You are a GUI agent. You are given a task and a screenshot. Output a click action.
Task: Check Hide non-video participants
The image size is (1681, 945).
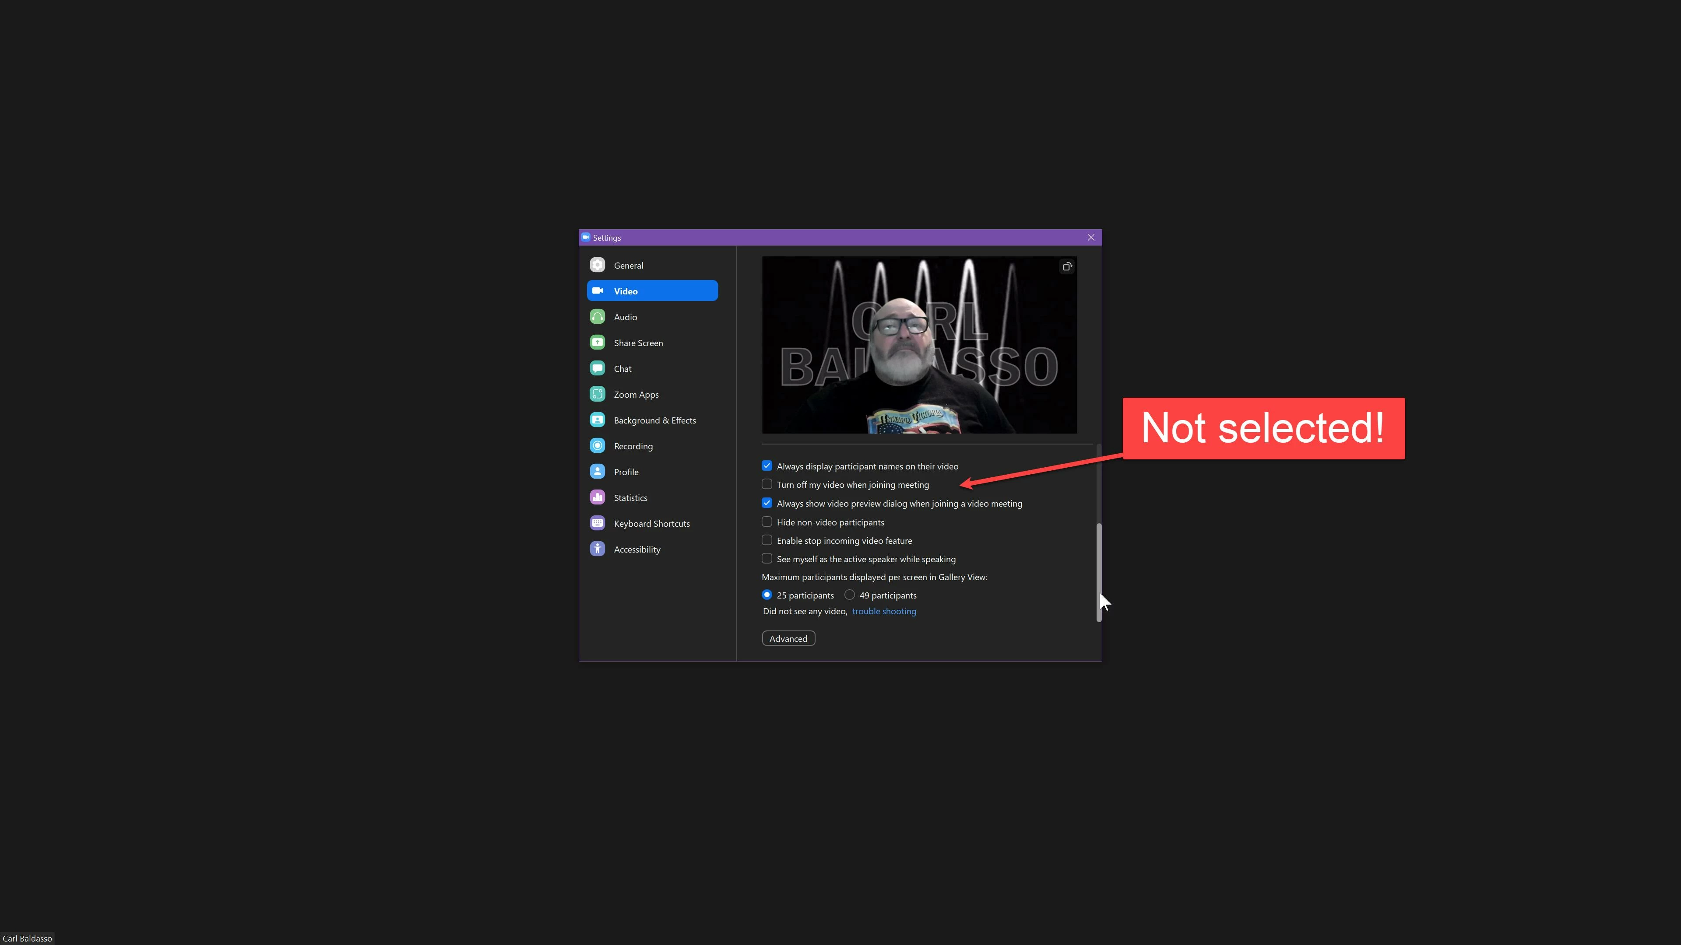click(767, 522)
